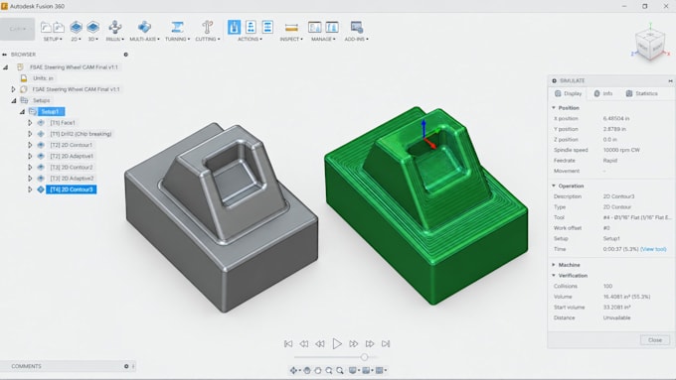Click the Zoom Window magnifier icon
676x380 pixels.
click(329, 370)
